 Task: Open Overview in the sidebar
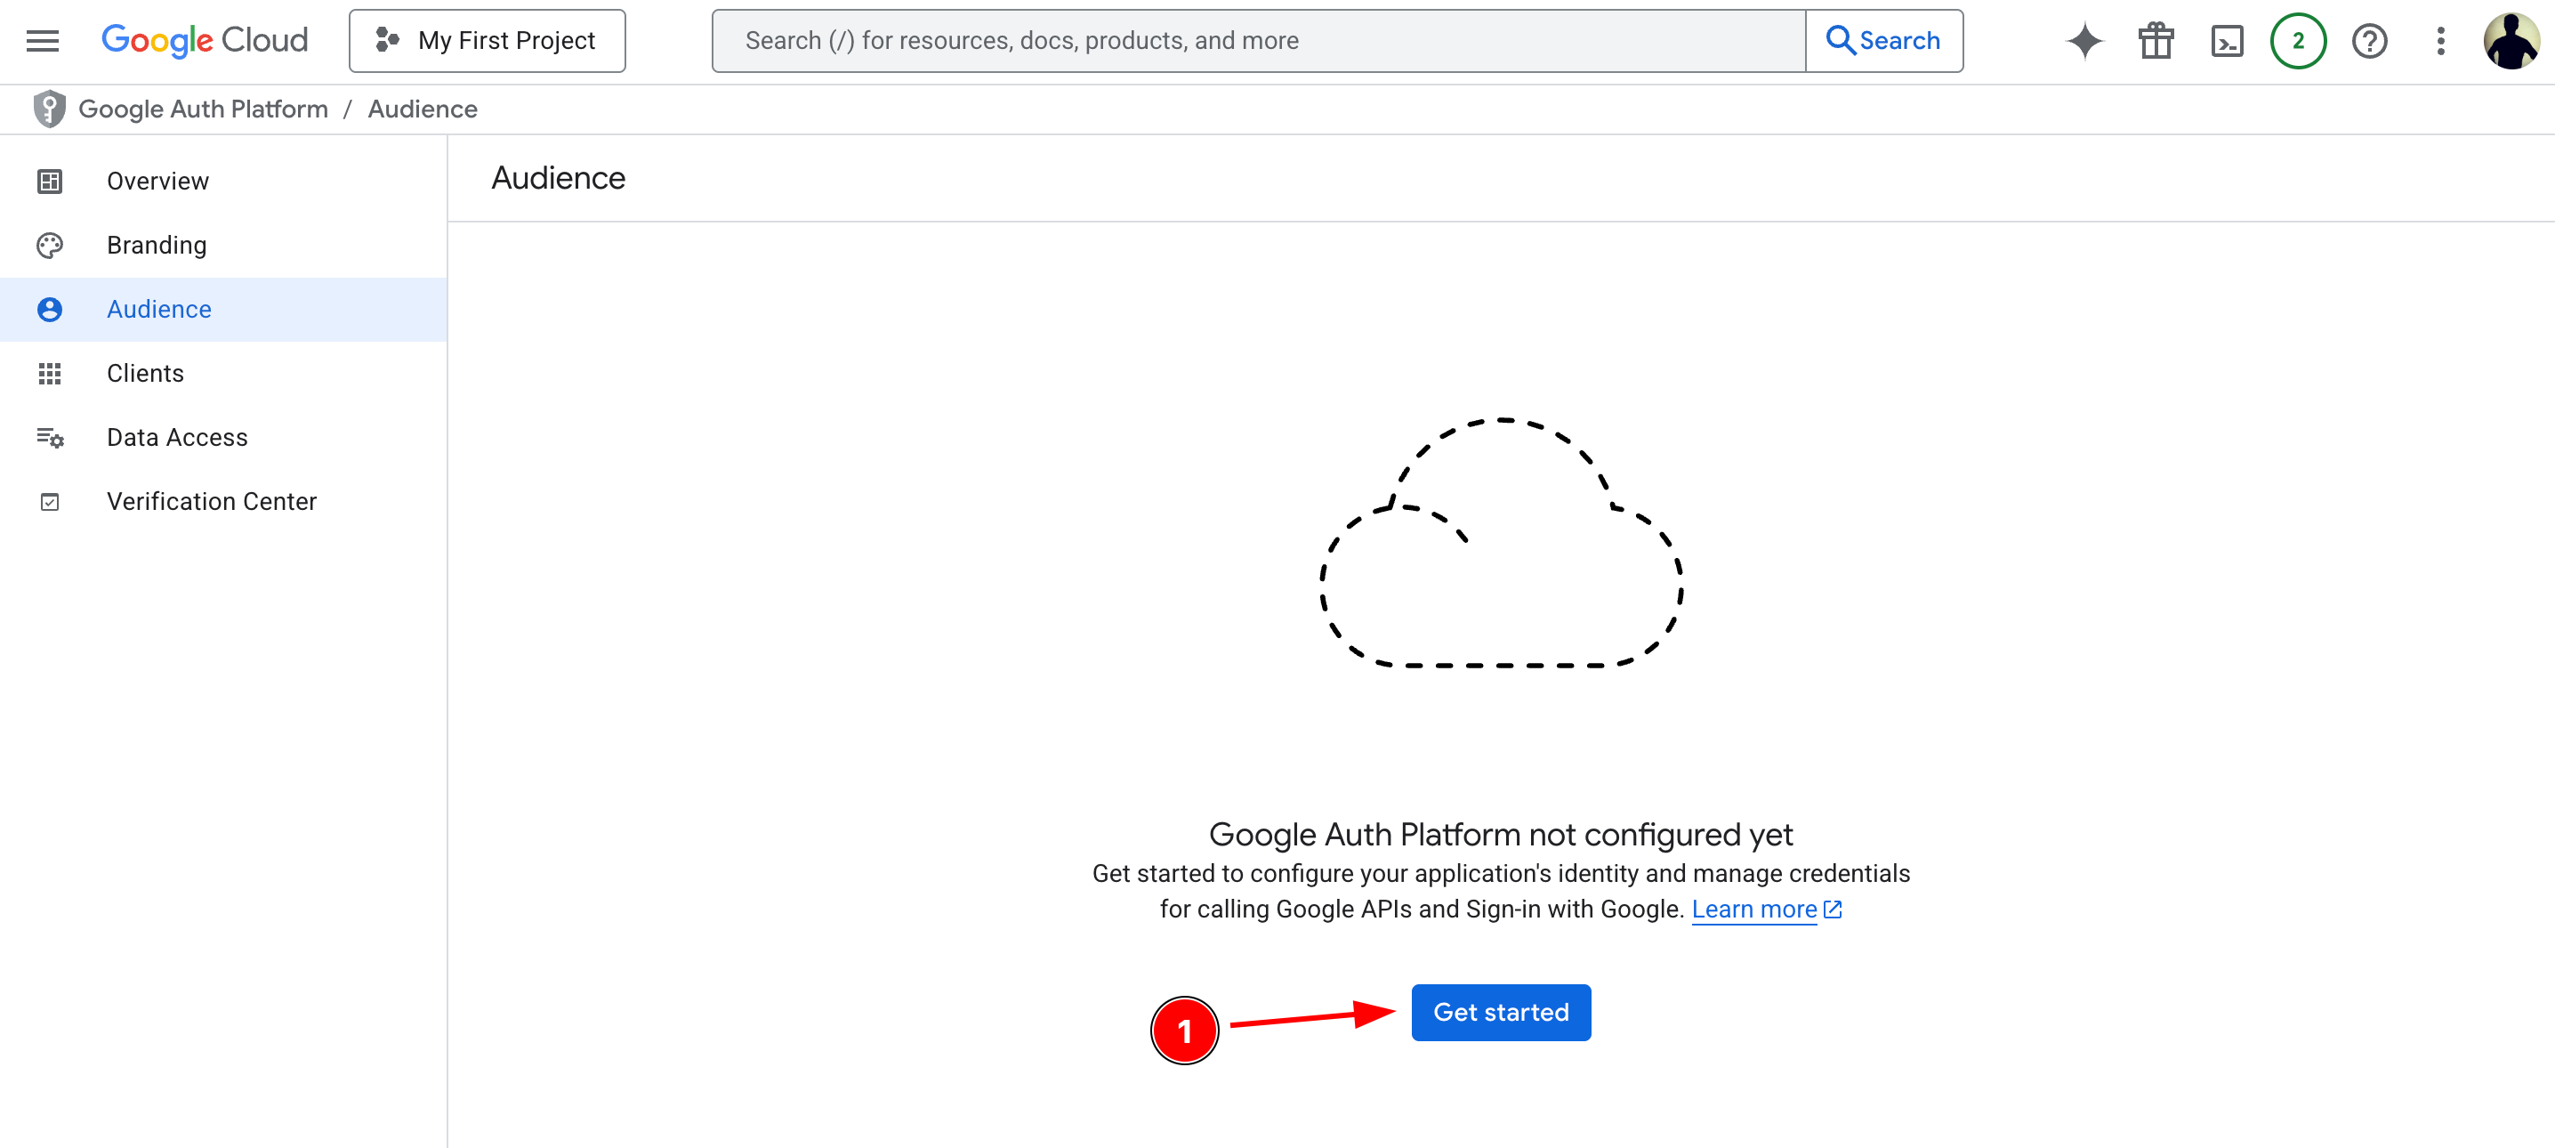click(223, 182)
